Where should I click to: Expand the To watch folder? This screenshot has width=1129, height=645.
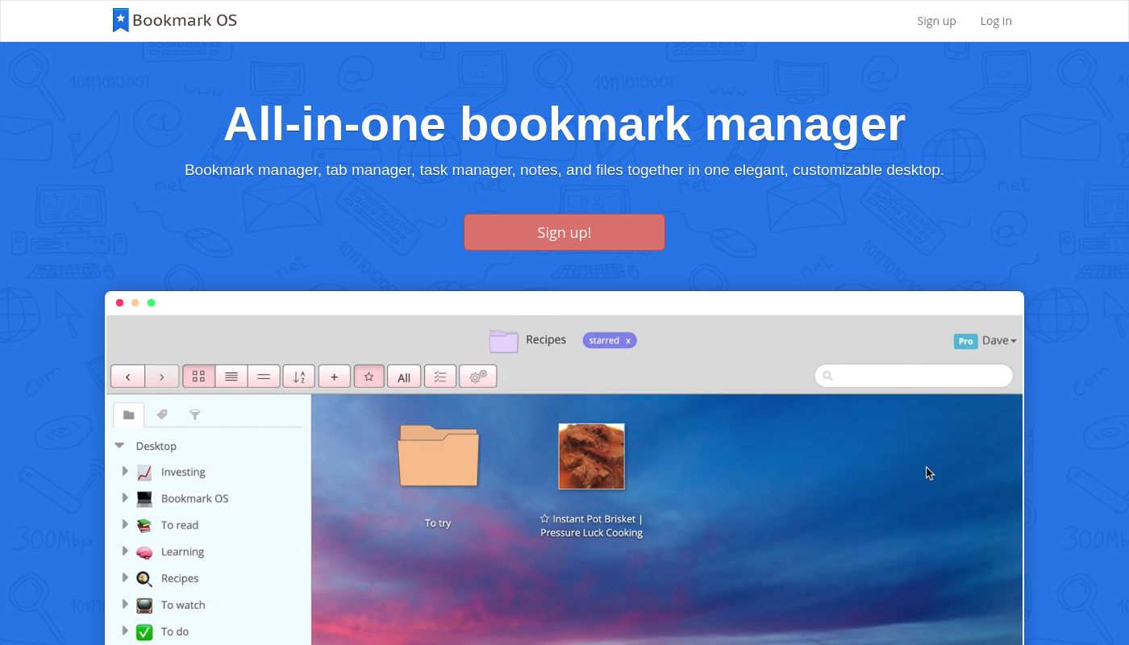[125, 605]
